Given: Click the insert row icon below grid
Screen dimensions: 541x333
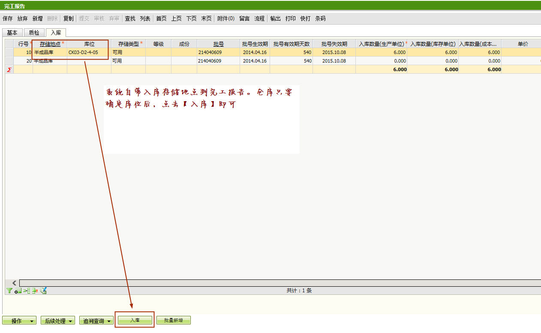Looking at the screenshot, I should (27, 291).
